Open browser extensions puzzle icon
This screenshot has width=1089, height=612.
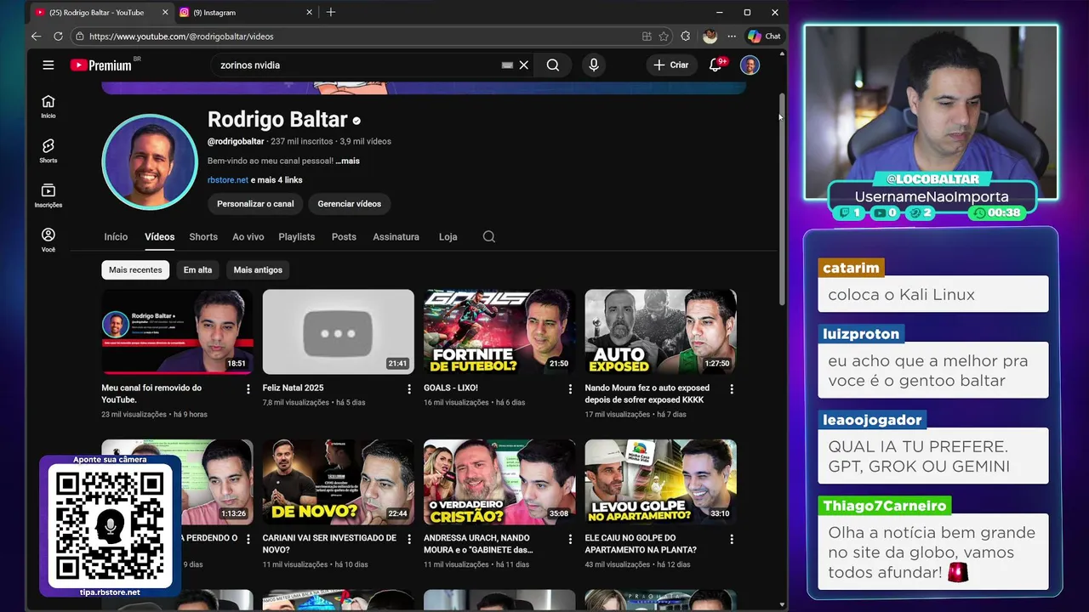point(686,36)
